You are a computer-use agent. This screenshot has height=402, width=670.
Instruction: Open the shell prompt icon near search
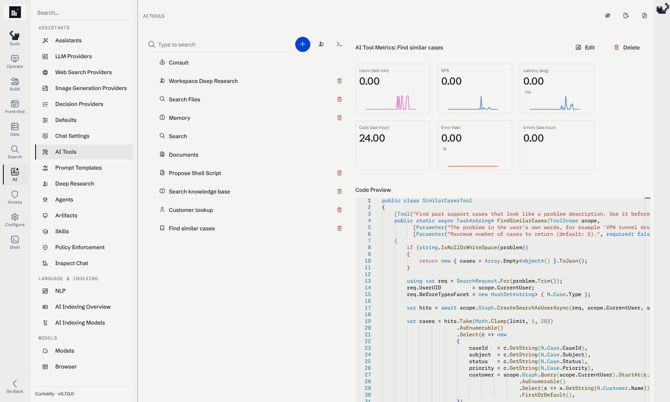point(339,44)
